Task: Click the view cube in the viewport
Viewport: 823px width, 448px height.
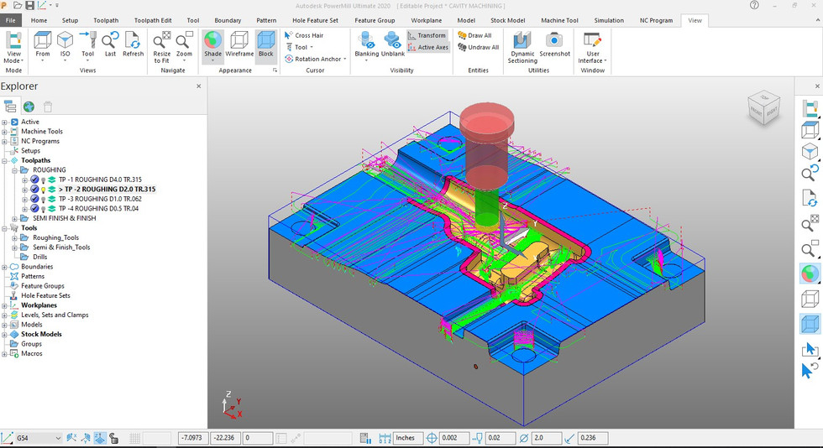Action: coord(763,107)
